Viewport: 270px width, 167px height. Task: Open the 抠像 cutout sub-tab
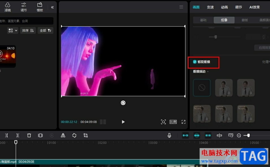pyautogui.click(x=224, y=20)
